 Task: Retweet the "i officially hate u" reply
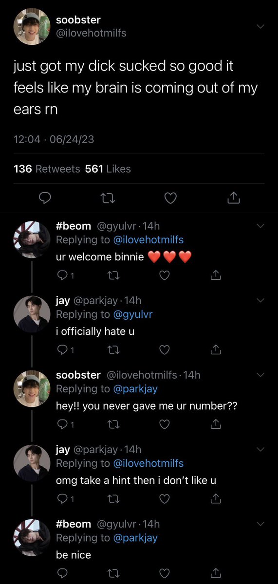point(113,350)
